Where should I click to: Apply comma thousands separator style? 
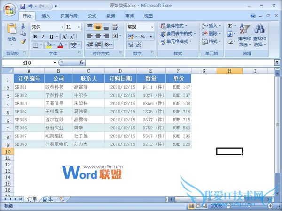151,37
